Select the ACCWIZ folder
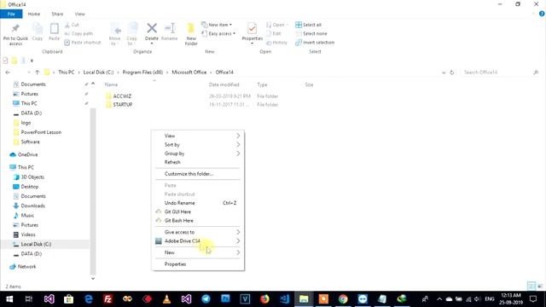This screenshot has width=546, height=307. click(122, 96)
